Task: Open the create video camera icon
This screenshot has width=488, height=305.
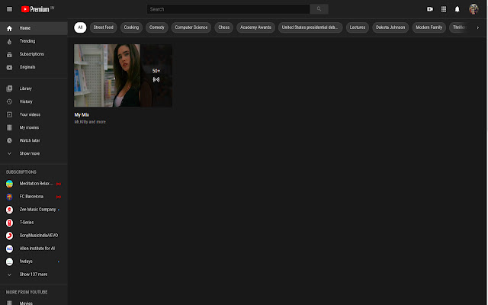Action: tap(430, 9)
